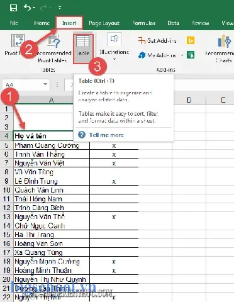Click Recommended PivotTables icon
234x302 pixels.
[53, 41]
